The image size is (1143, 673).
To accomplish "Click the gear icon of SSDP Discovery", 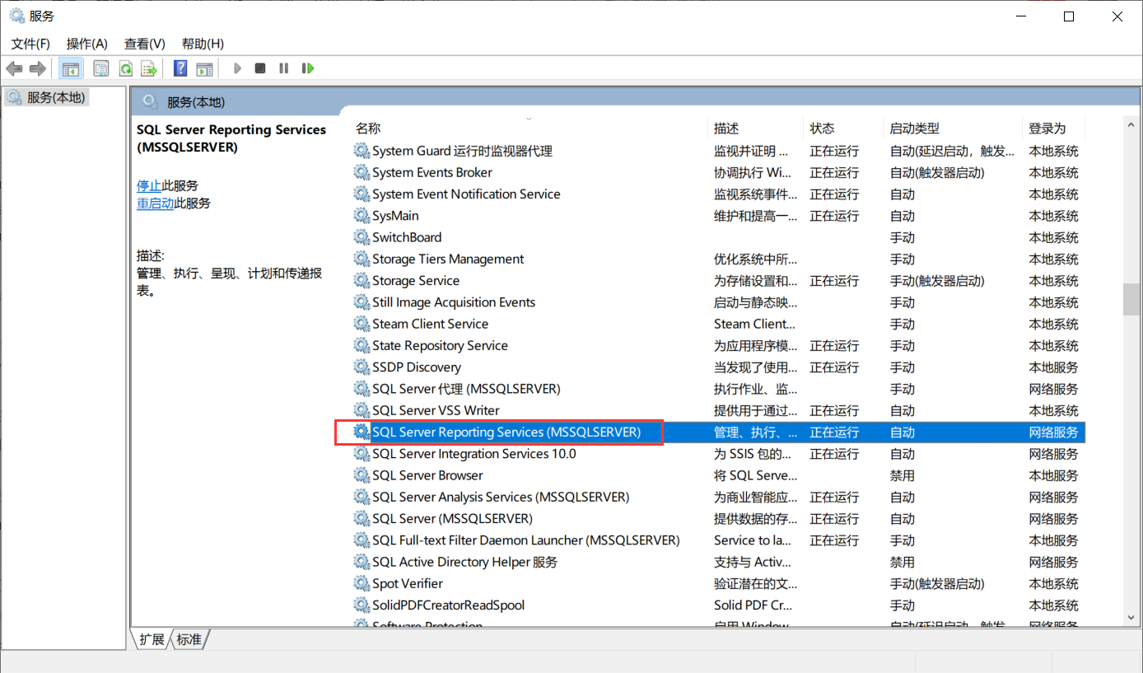I will pos(362,367).
